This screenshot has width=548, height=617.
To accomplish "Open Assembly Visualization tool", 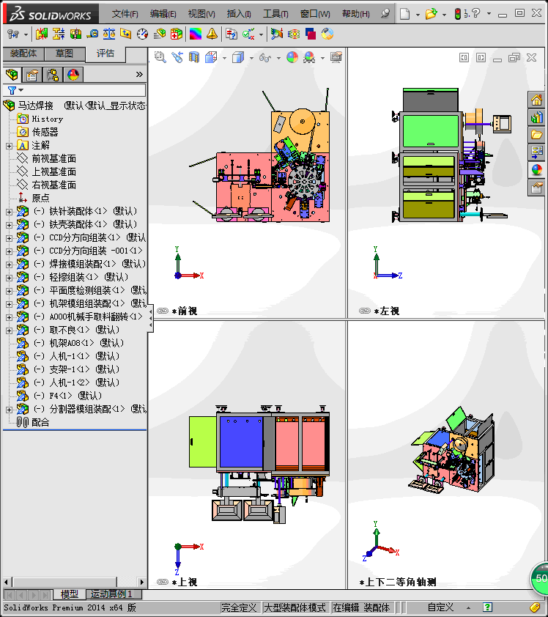I will (159, 34).
